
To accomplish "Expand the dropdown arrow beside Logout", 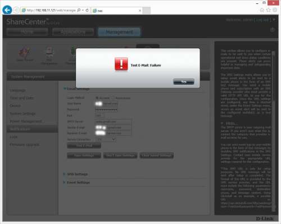I will (x=274, y=20).
